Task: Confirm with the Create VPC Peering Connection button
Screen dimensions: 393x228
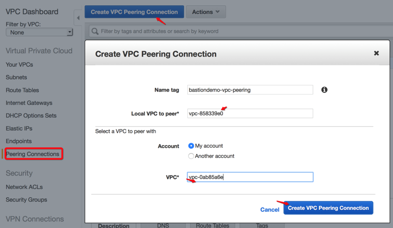Action: (x=328, y=208)
